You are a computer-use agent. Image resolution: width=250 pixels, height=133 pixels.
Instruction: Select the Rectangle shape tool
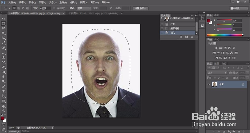tap(3, 101)
